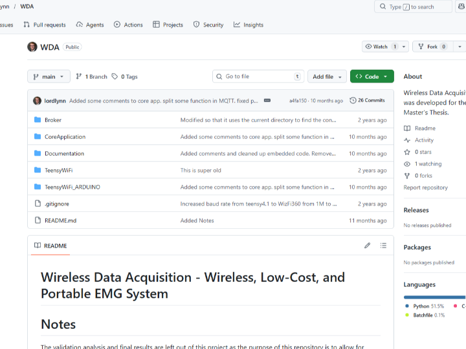The width and height of the screenshot is (466, 349).
Task: Click the Broker folder icon
Action: [x=38, y=120]
